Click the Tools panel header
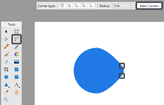The image size is (164, 105). click(11, 25)
